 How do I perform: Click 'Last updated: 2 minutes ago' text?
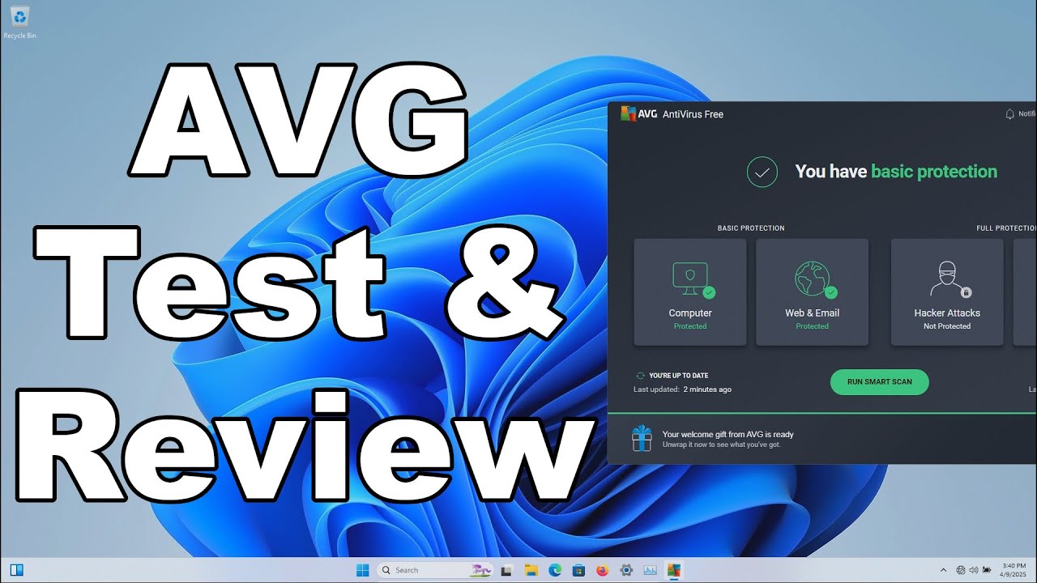pyautogui.click(x=682, y=389)
